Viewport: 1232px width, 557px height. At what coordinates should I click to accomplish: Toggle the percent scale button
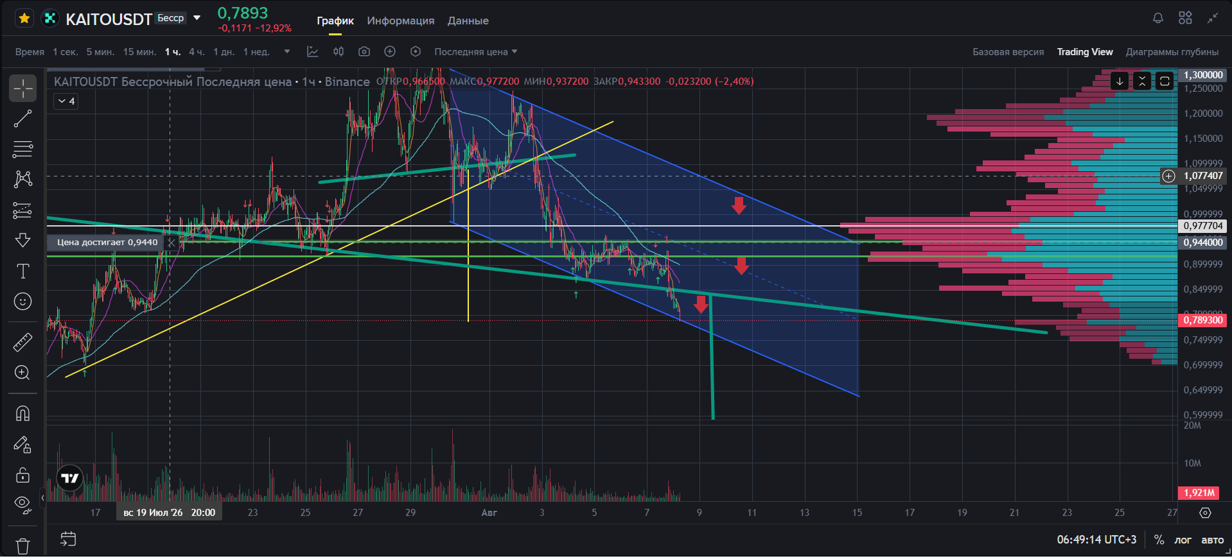[1159, 540]
